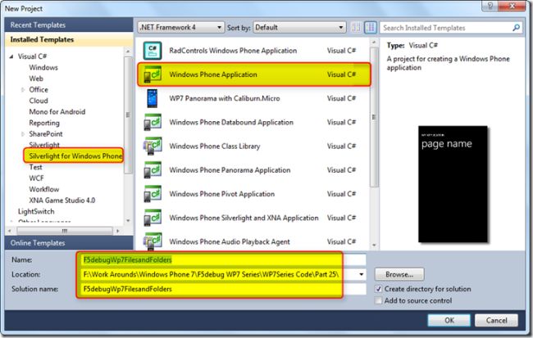The height and width of the screenshot is (338, 533).
Task: Click the Windows Phone Pivot Application text
Action: [221, 194]
